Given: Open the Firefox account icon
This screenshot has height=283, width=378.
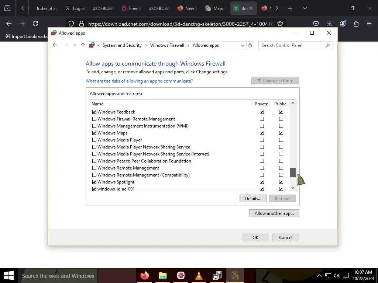Looking at the screenshot, I should click(x=343, y=24).
